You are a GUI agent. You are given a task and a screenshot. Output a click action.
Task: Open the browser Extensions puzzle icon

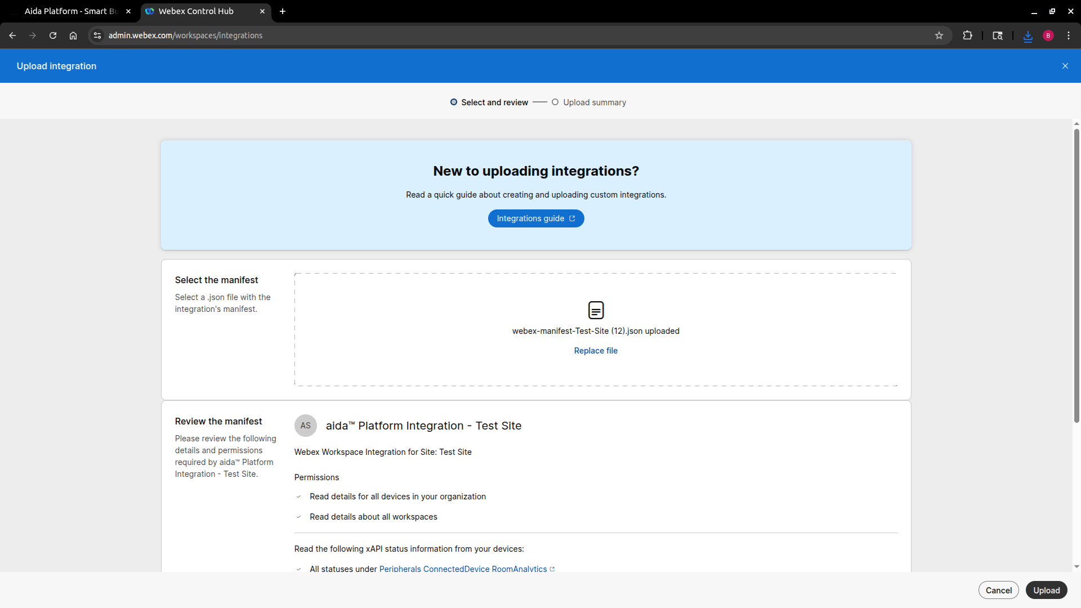coord(967,35)
